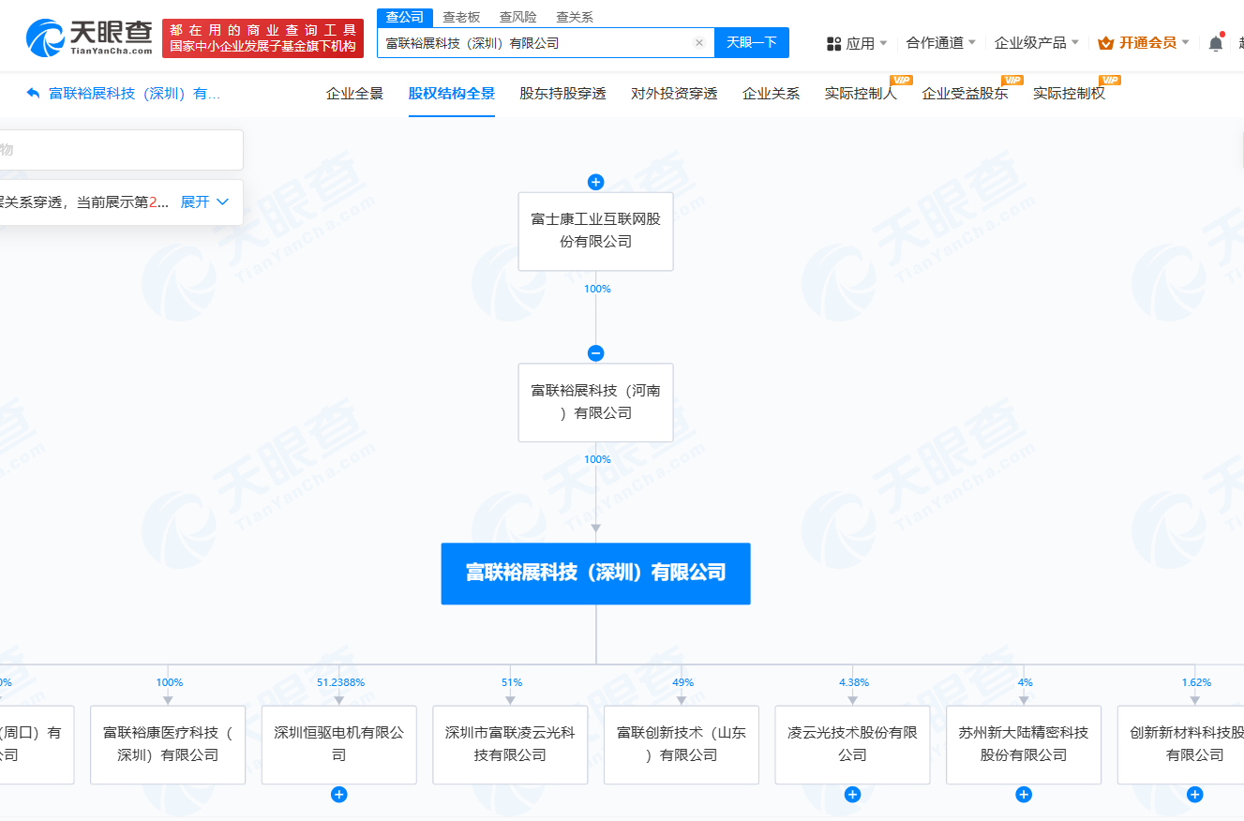Select the 富联裕展科技（河南）有限公司 node
This screenshot has height=821, width=1244.
pyautogui.click(x=595, y=403)
